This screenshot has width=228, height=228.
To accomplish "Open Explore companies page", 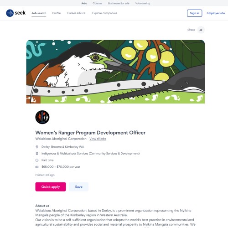I will (104, 13).
